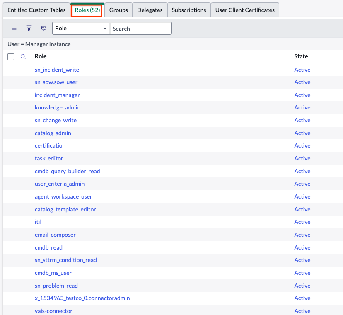Sort by the State column header
This screenshot has height=315, width=343.
coord(301,56)
